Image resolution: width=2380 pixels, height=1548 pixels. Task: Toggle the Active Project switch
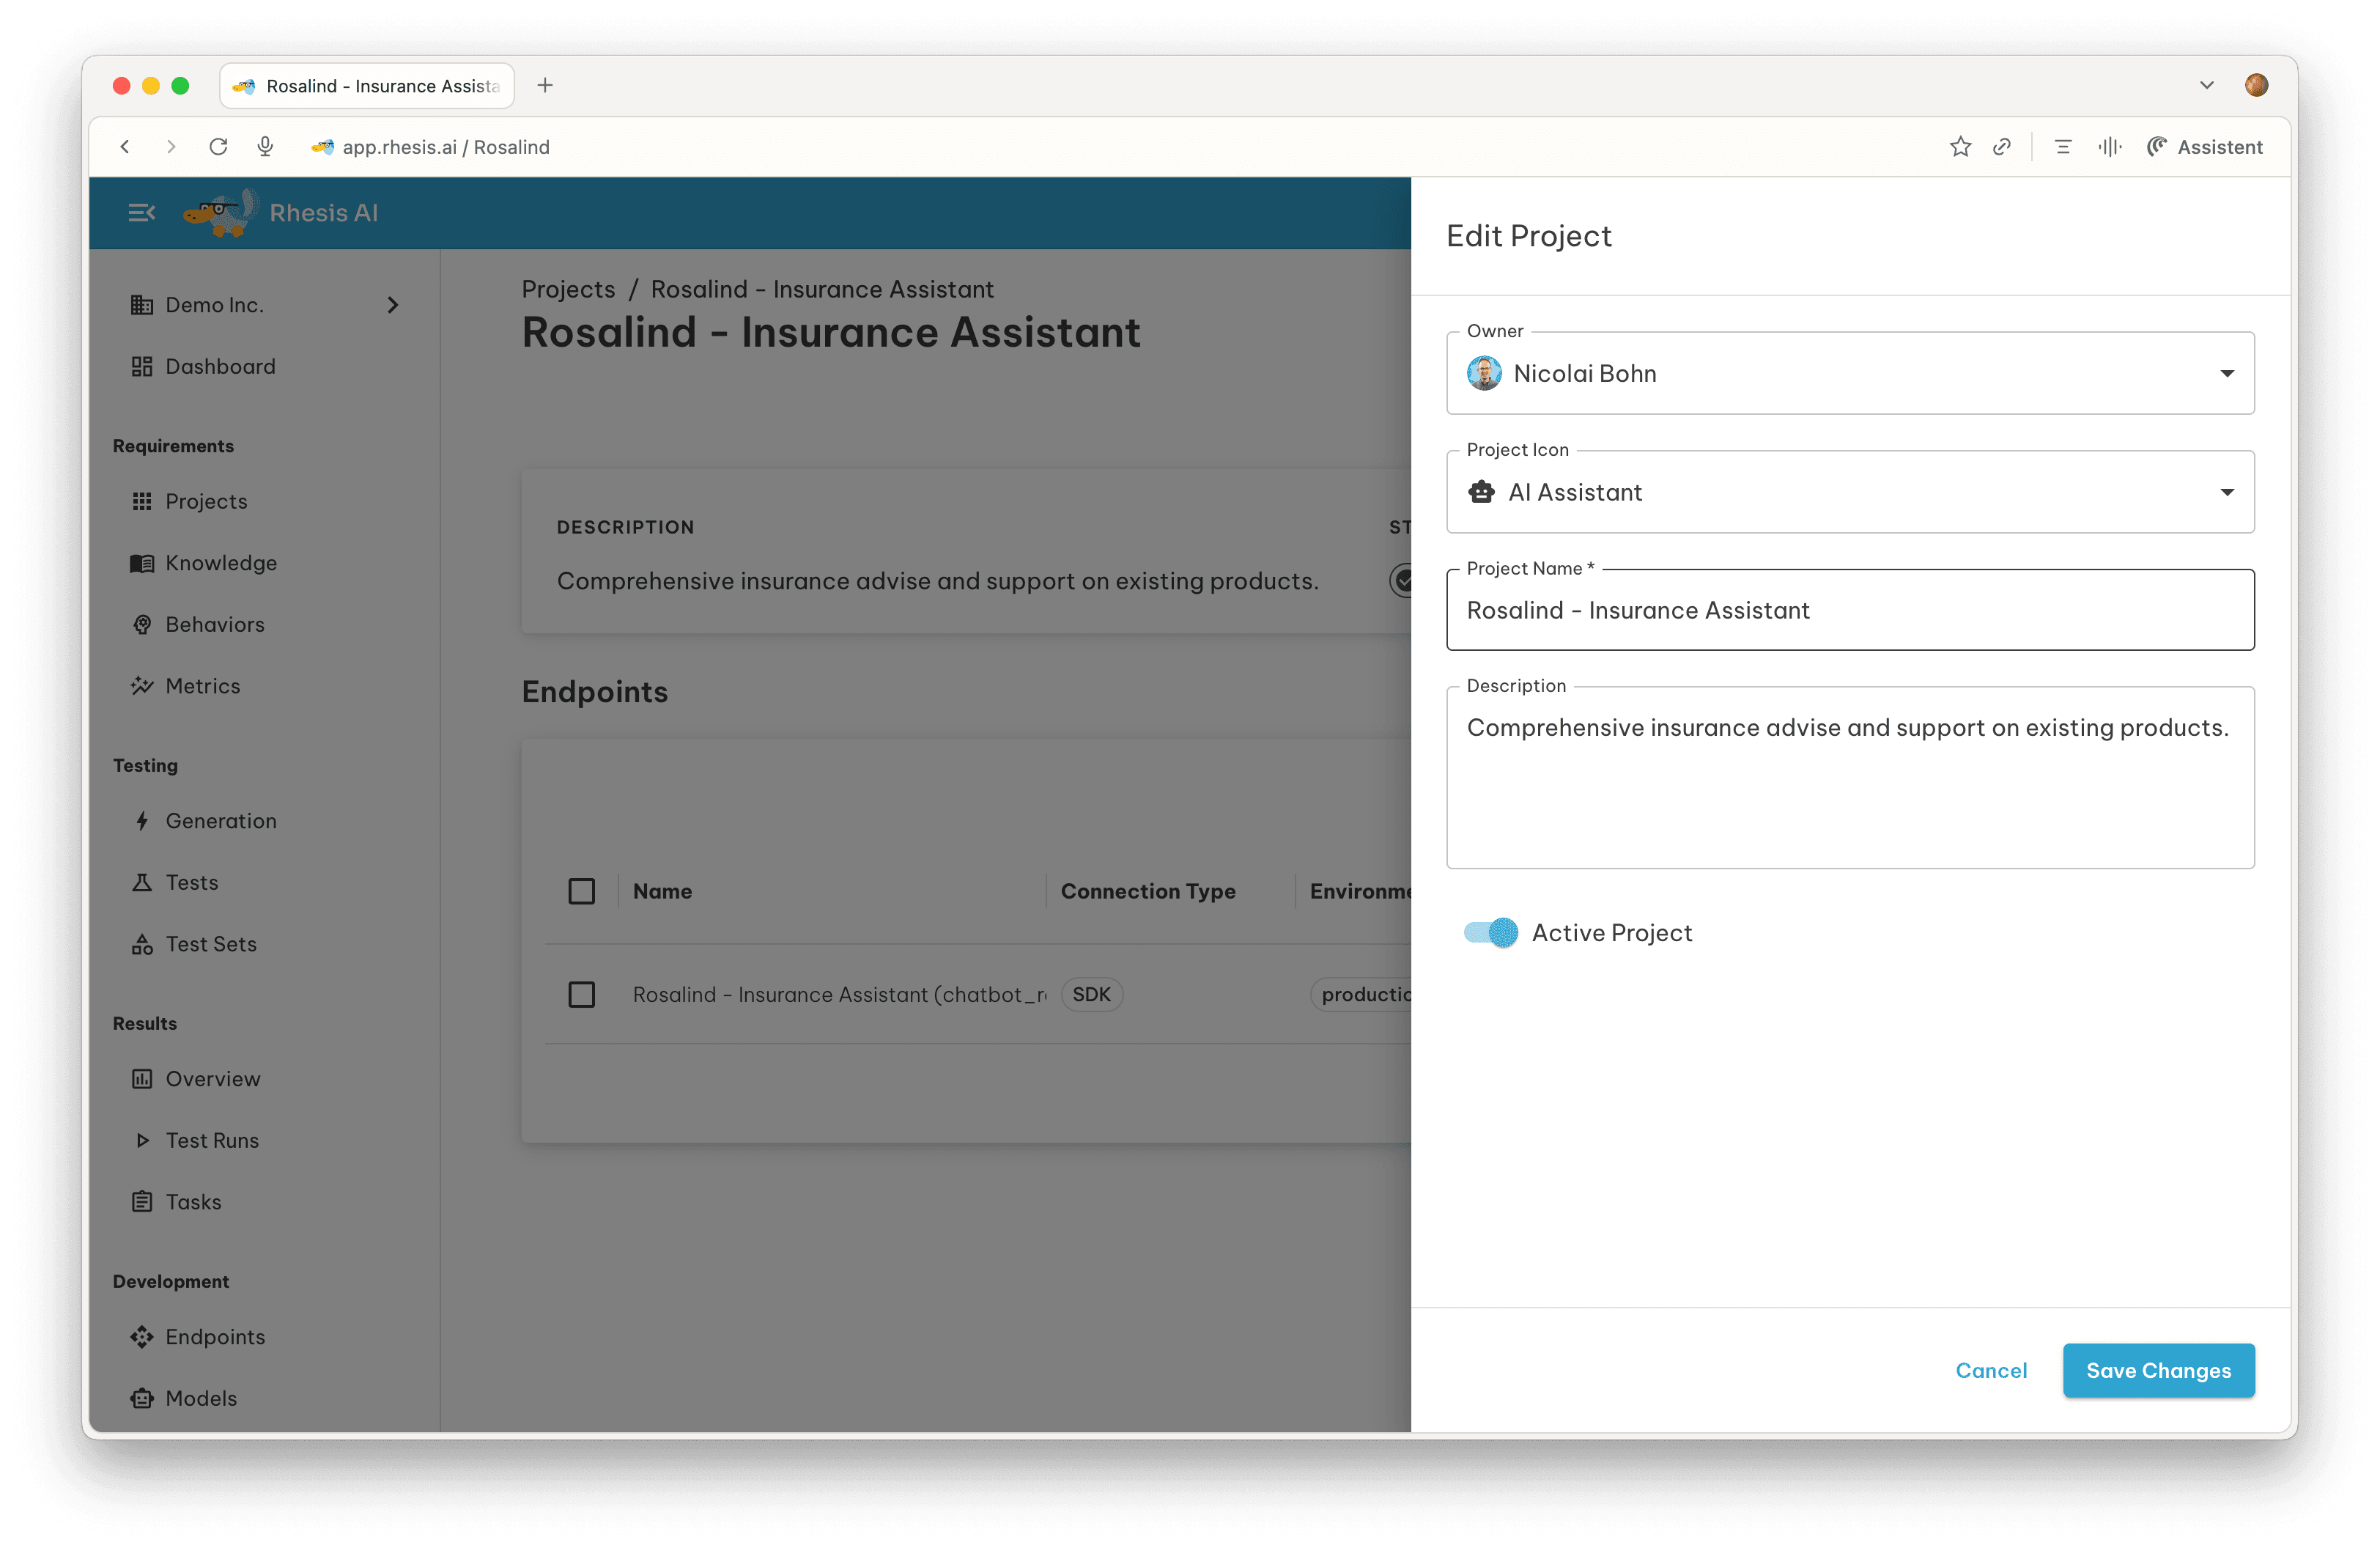click(x=1490, y=932)
